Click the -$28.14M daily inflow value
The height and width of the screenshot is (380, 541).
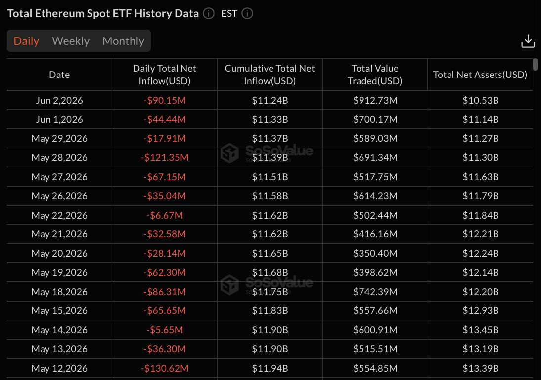point(165,253)
